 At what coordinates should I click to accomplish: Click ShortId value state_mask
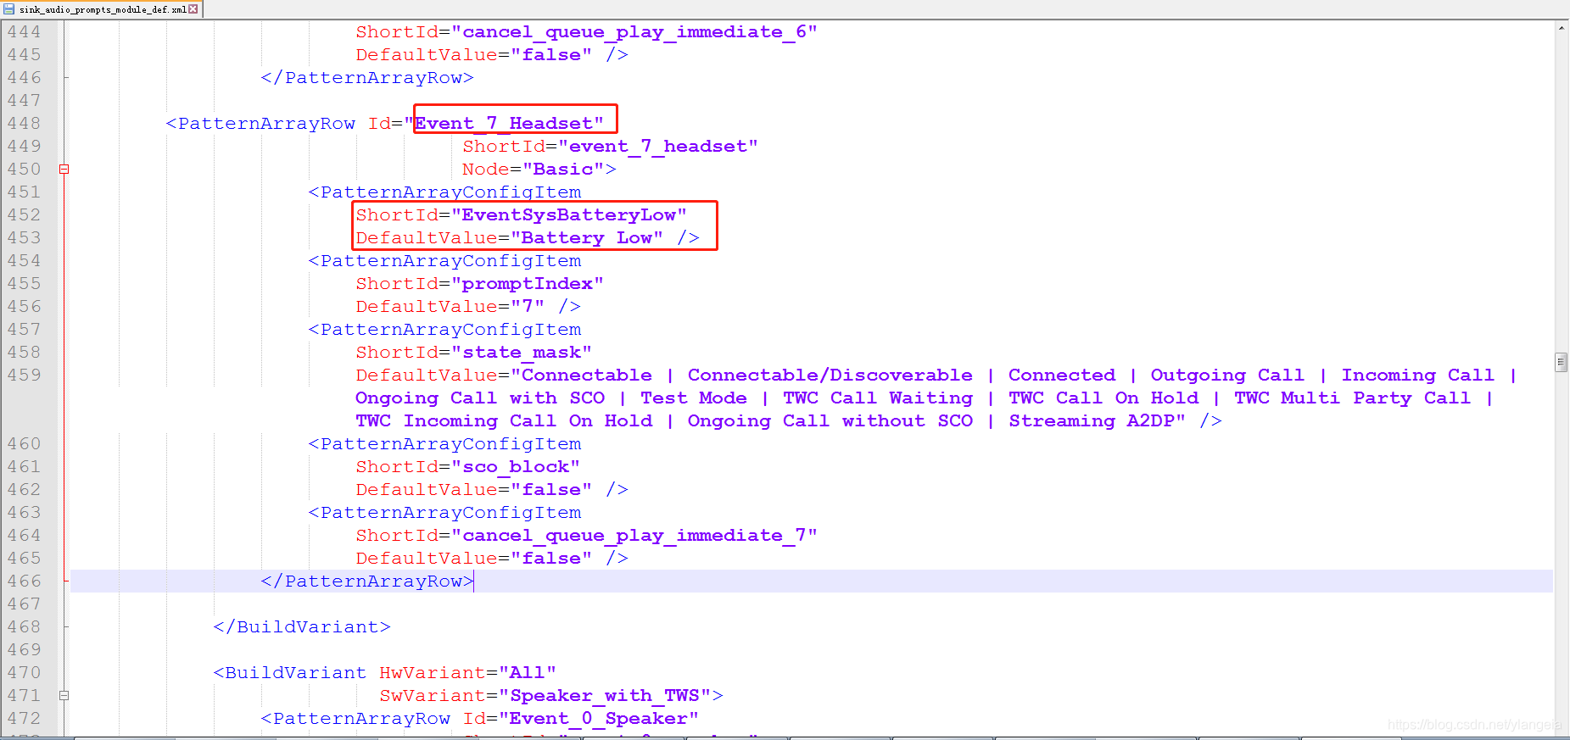(x=521, y=353)
